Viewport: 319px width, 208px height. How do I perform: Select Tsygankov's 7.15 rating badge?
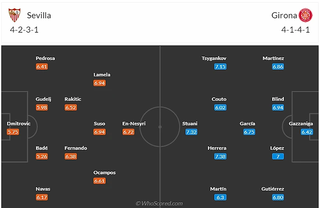tap(220, 67)
